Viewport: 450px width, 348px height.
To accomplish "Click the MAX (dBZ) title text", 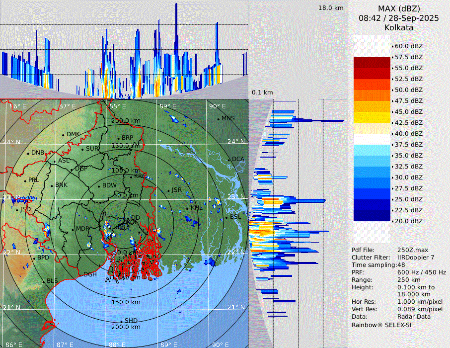I will point(399,9).
